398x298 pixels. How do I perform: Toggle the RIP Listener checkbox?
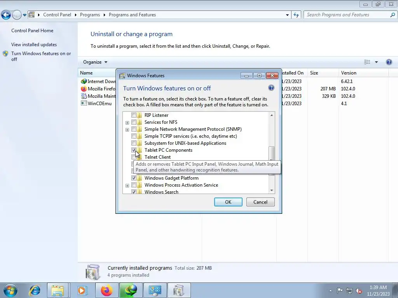(134, 115)
